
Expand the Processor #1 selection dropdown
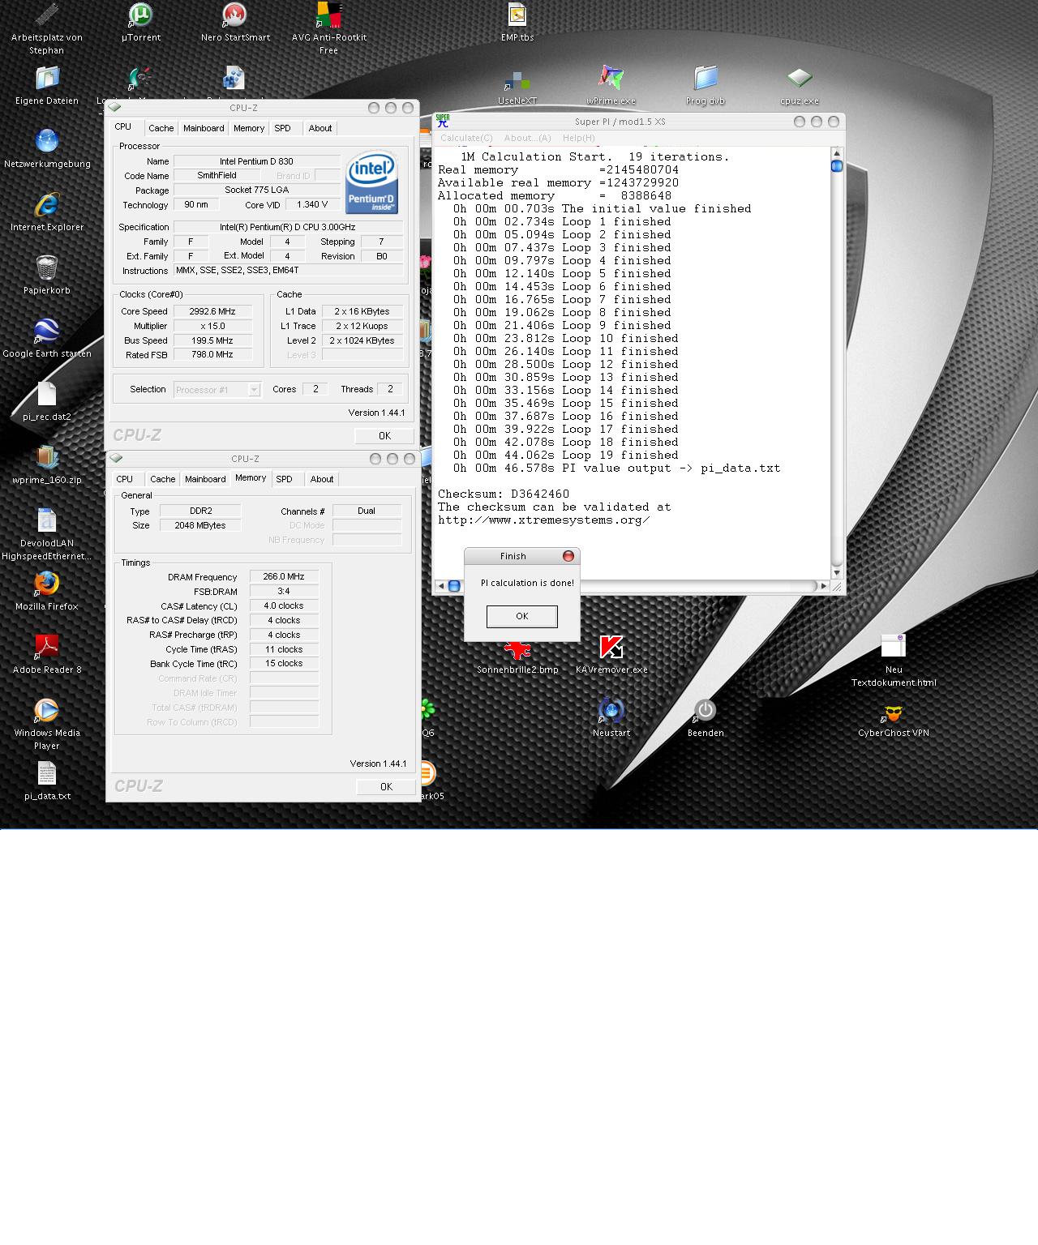[254, 390]
